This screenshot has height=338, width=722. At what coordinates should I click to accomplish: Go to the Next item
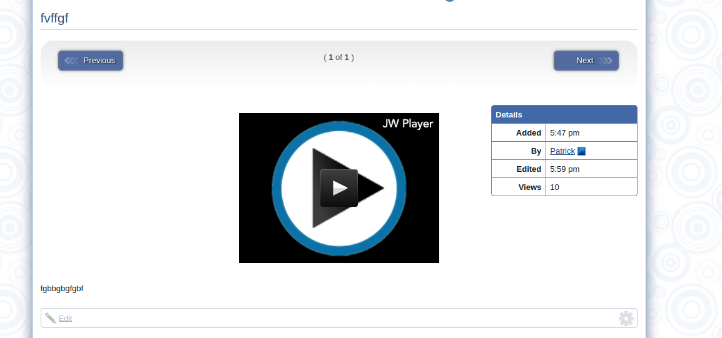[x=586, y=61]
